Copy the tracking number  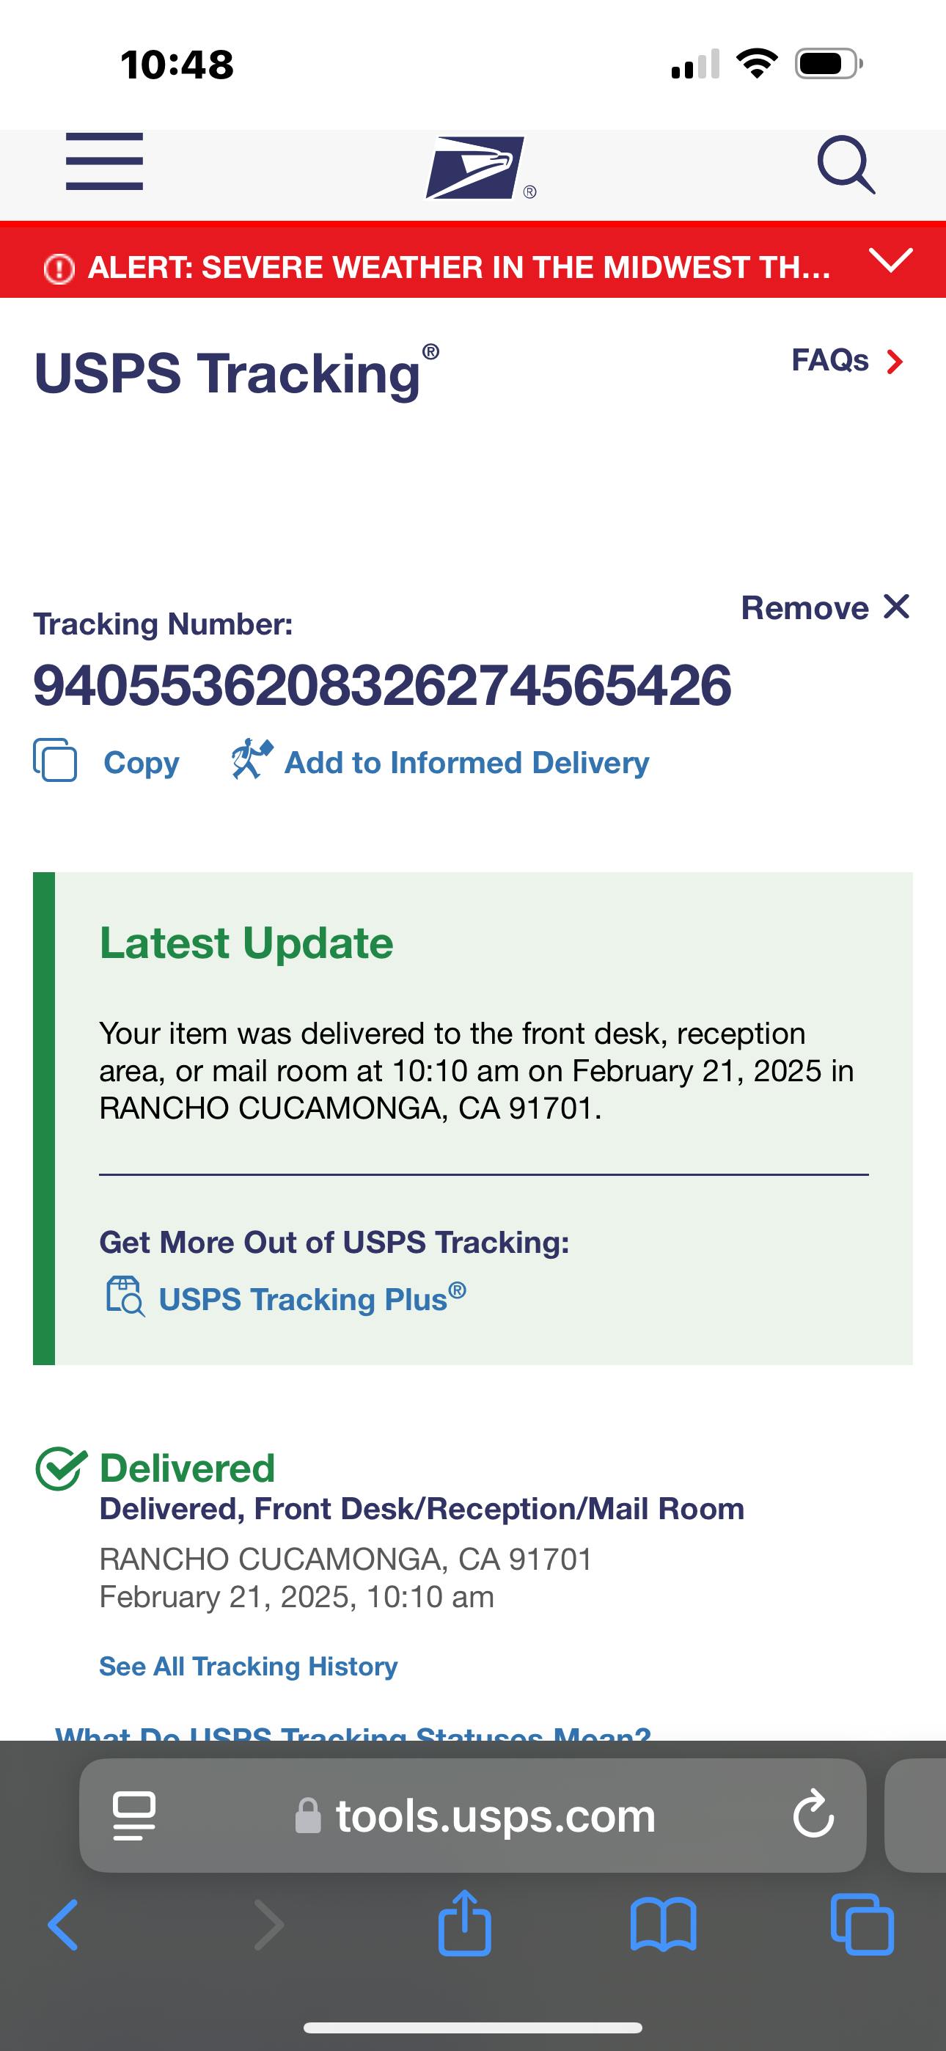[107, 762]
